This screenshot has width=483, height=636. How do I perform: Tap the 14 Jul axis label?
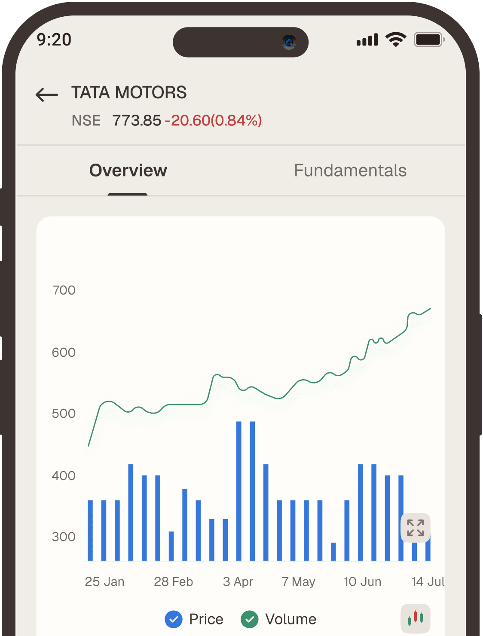(427, 581)
